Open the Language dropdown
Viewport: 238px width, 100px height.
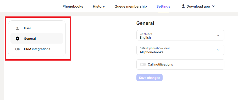click(x=180, y=35)
